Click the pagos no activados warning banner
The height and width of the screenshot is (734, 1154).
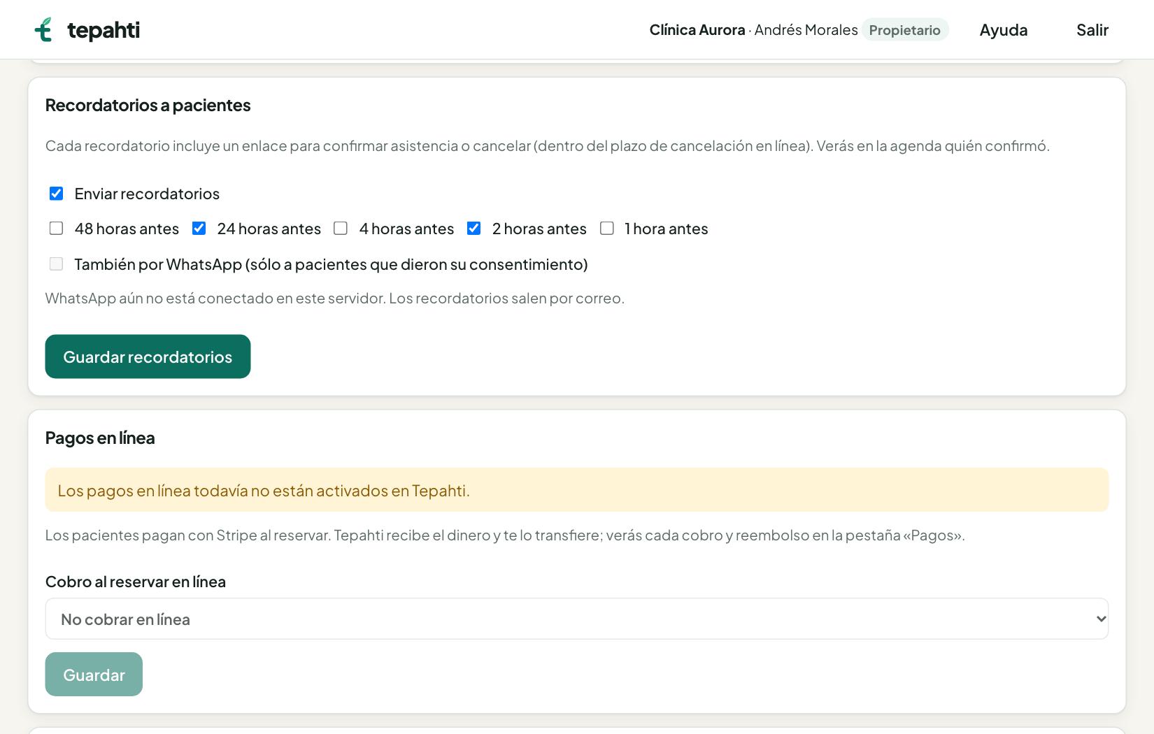tap(576, 490)
